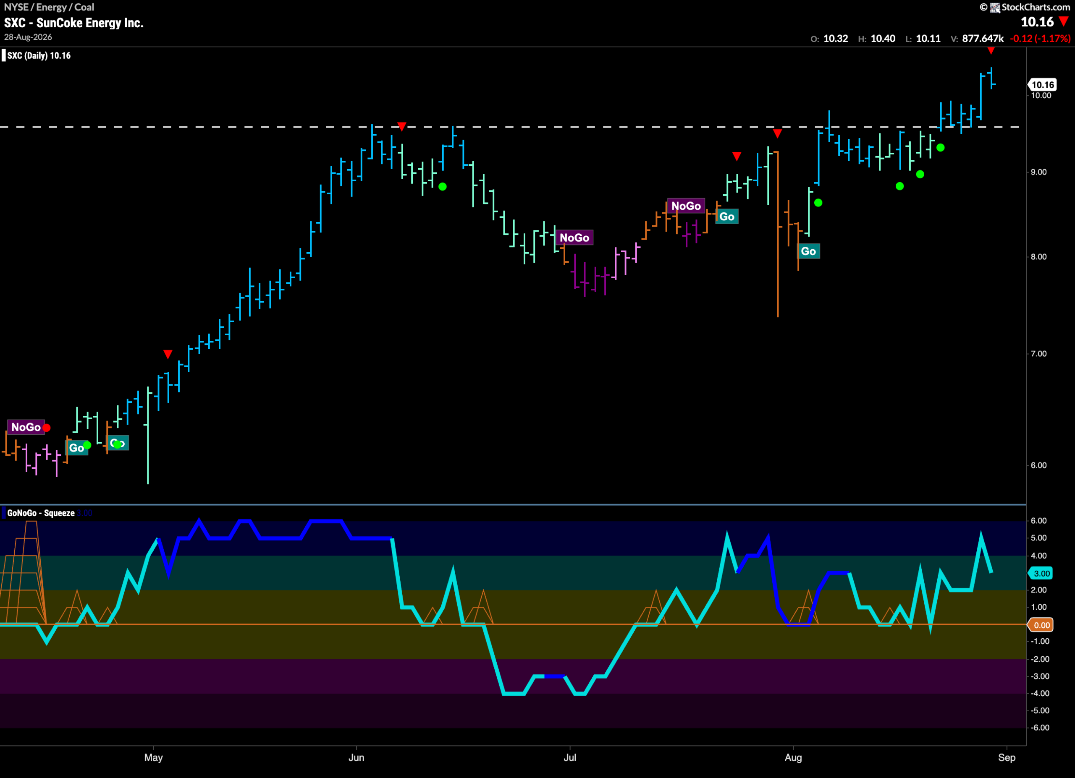Click the Sep label on time axis
1075x778 pixels.
pyautogui.click(x=1007, y=757)
